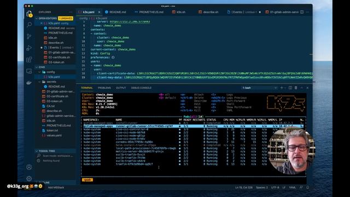
Task: Select the Terminal panel tab
Action: (x=86, y=88)
